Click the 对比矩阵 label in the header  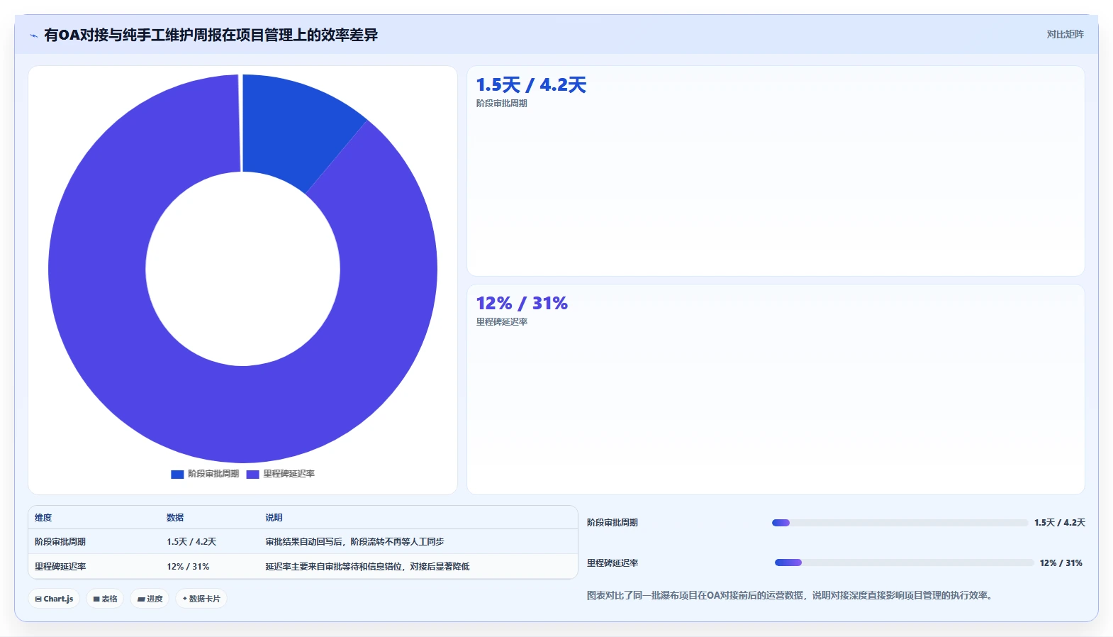1065,34
